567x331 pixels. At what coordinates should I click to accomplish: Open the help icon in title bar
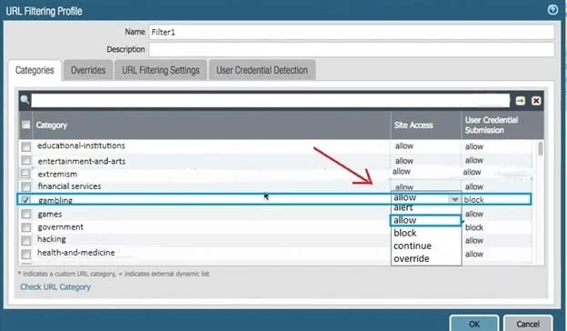552,10
